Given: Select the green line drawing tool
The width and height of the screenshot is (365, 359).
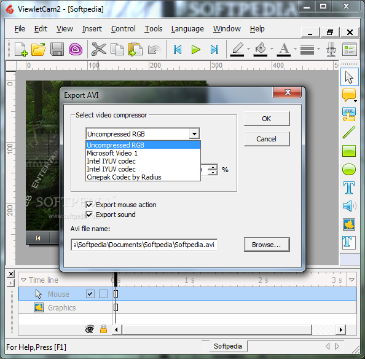Looking at the screenshot, I should click(349, 132).
